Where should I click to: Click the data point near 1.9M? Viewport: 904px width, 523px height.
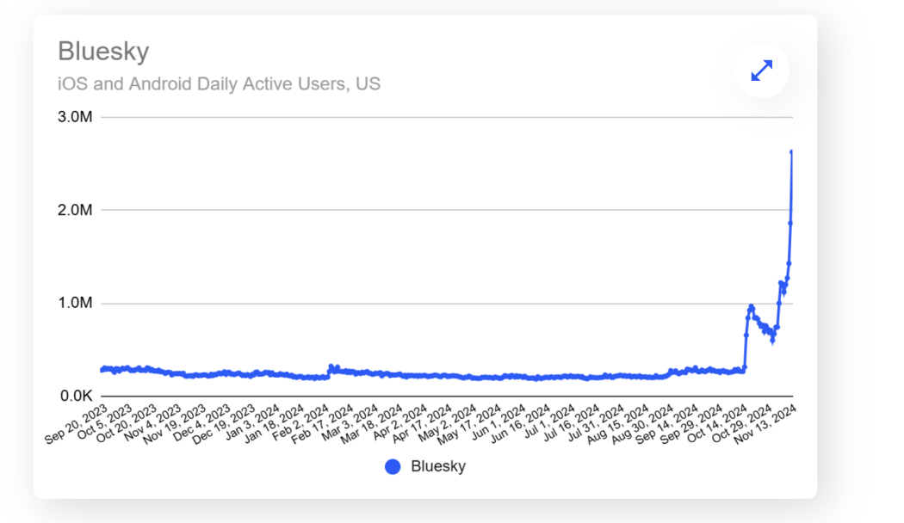[790, 224]
